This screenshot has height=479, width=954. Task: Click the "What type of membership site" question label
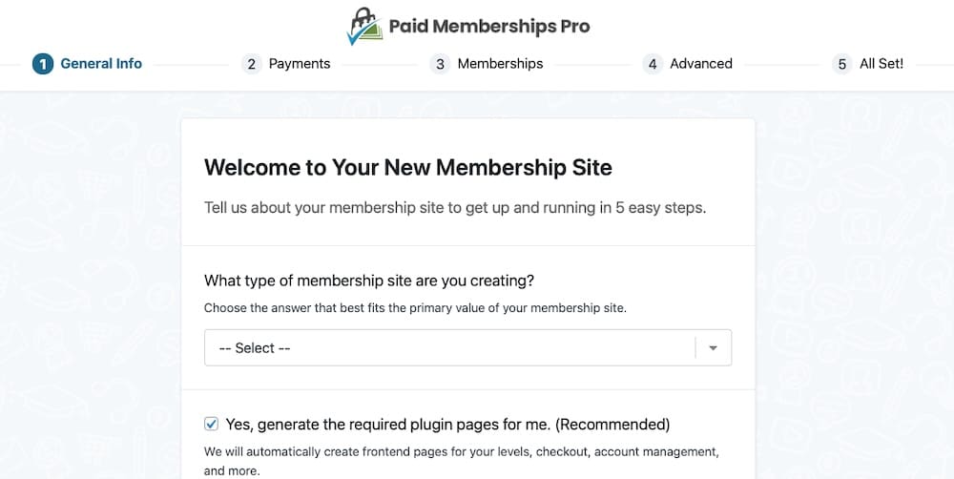pos(368,281)
